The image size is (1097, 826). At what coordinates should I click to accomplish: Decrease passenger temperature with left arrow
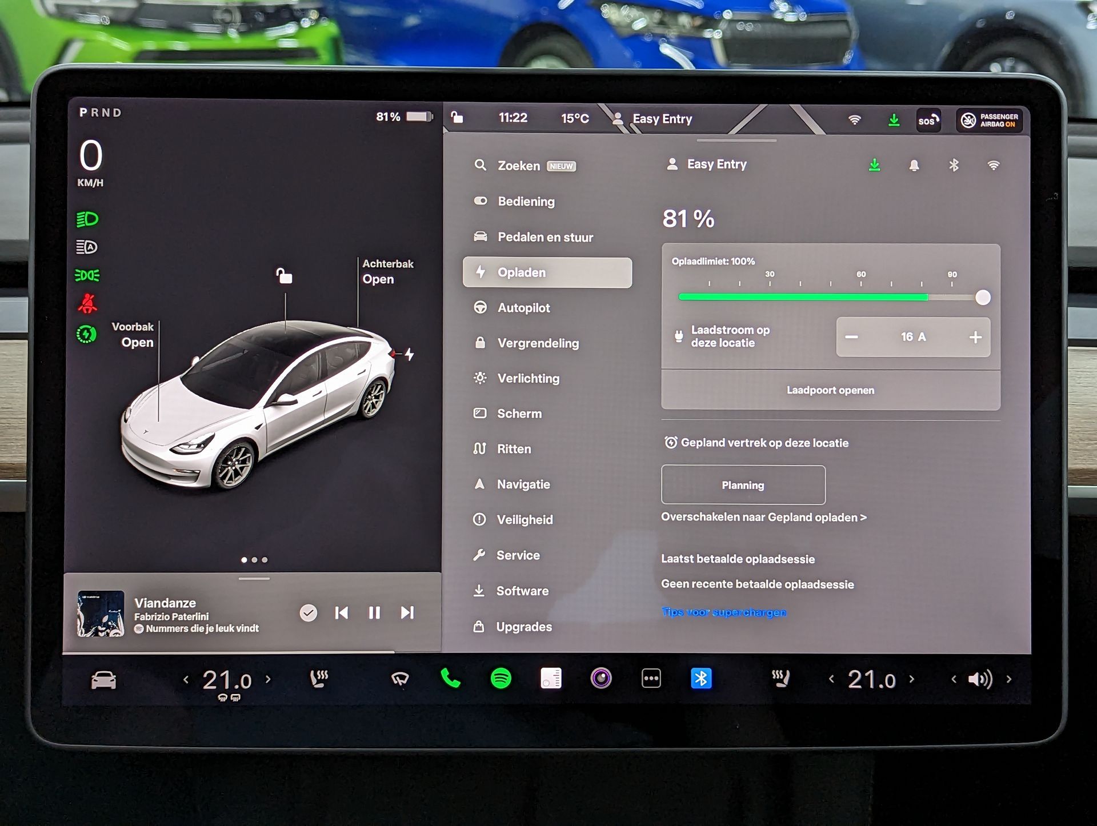pos(831,679)
